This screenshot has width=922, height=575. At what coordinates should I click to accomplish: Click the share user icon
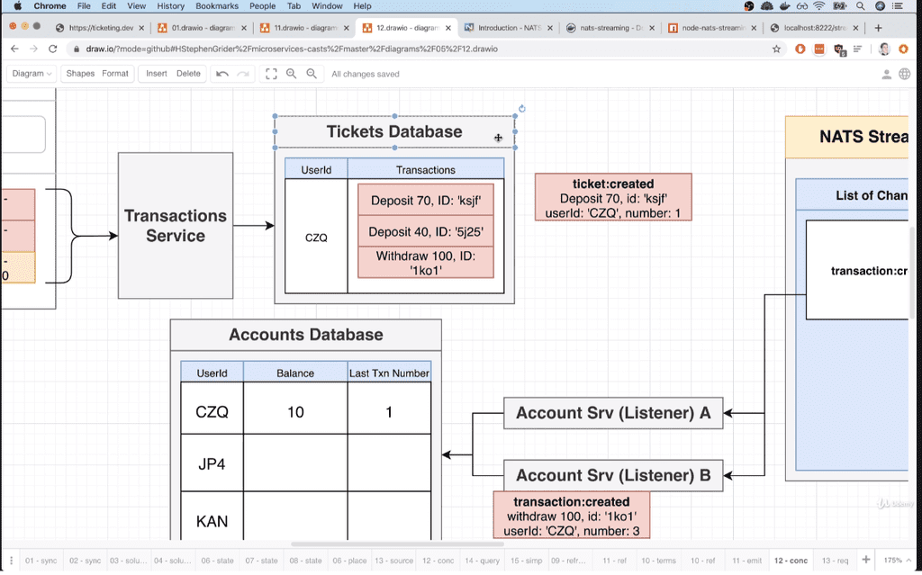click(886, 74)
